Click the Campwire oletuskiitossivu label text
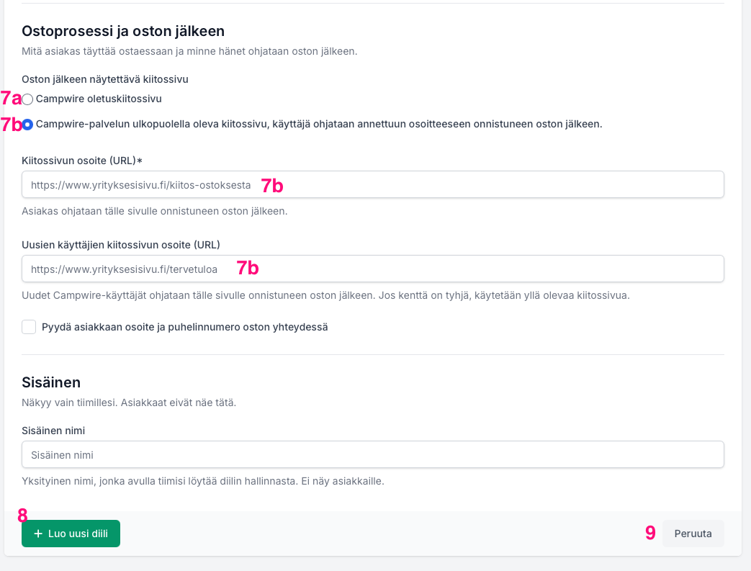The height and width of the screenshot is (571, 751). point(99,99)
